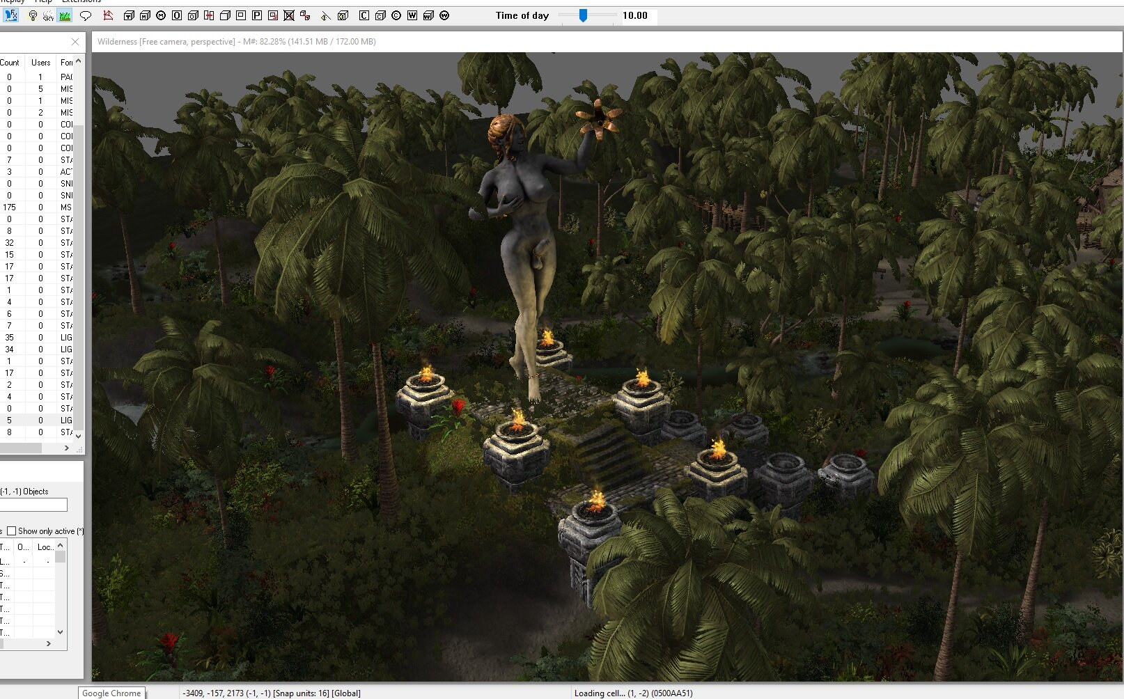Click the time of day value 10.00 field
Screen dimensions: 1124x699
click(x=638, y=15)
